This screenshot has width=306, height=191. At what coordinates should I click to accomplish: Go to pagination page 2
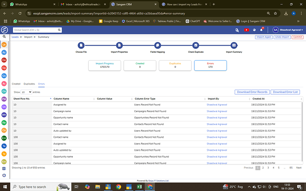click(263, 168)
